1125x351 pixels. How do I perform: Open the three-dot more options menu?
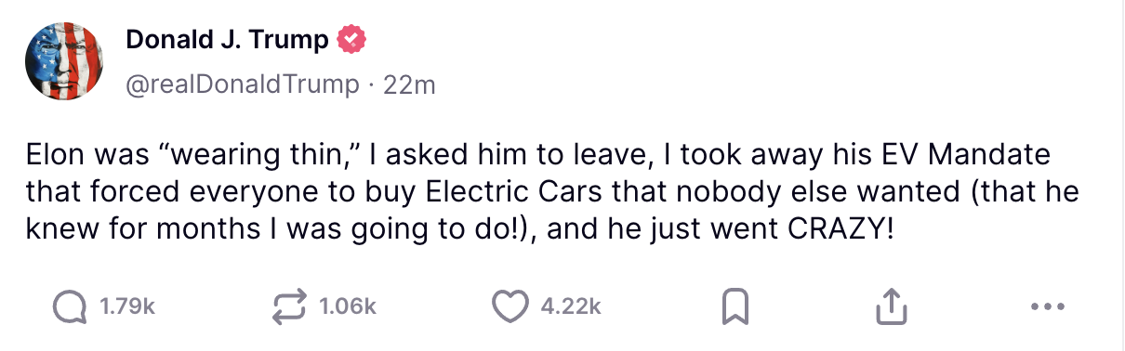click(x=1048, y=306)
